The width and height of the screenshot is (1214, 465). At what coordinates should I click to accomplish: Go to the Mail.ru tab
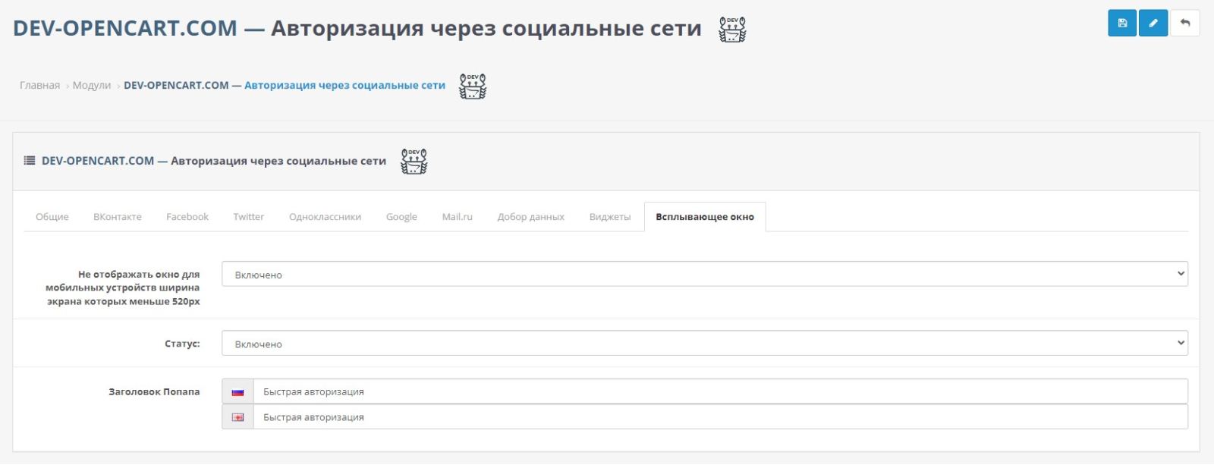tap(458, 217)
